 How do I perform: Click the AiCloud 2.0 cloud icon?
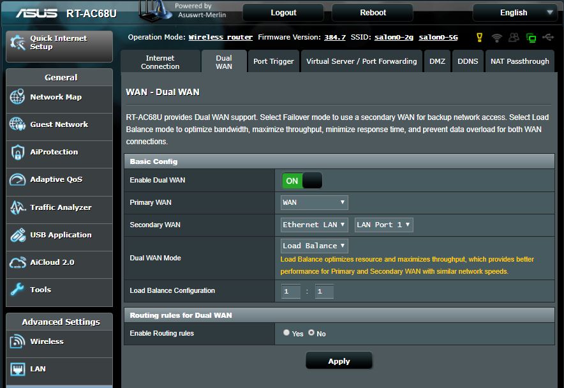pos(17,262)
